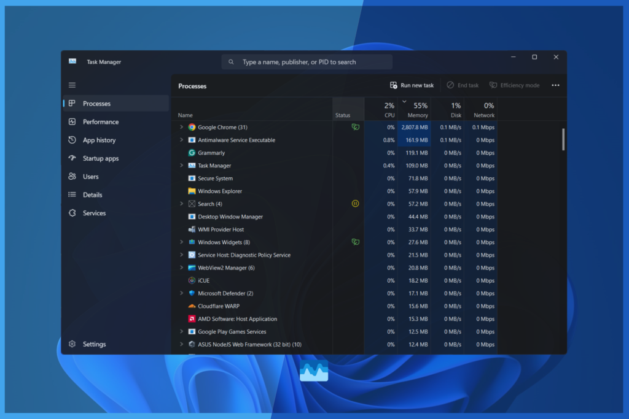629x419 pixels.
Task: Expand ASUS NodeJS Web Framework group
Action: click(181, 344)
